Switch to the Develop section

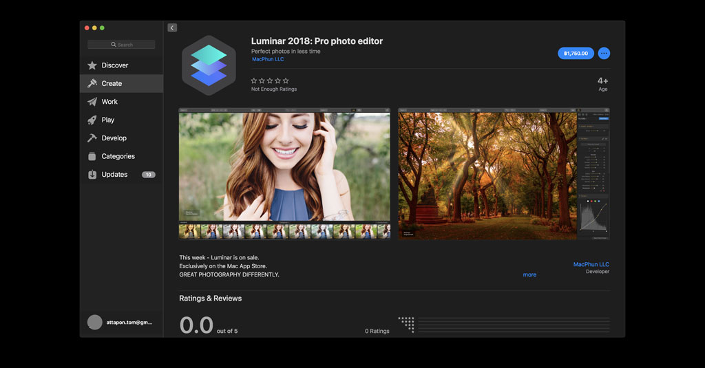point(121,138)
